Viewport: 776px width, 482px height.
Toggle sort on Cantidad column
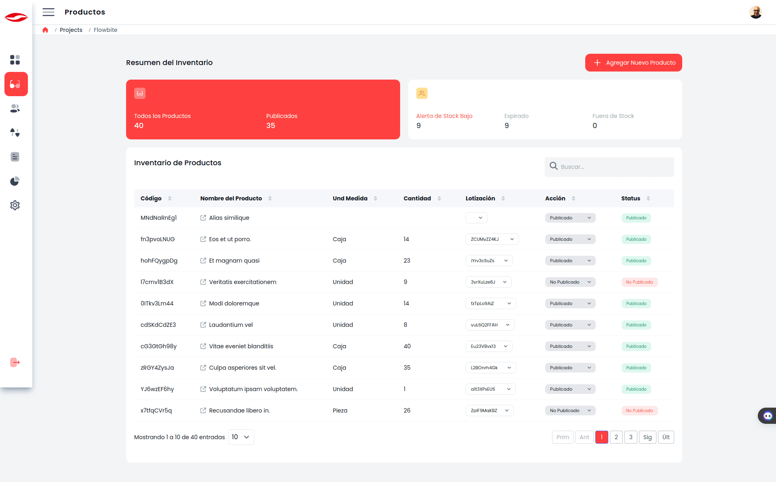pyautogui.click(x=439, y=198)
